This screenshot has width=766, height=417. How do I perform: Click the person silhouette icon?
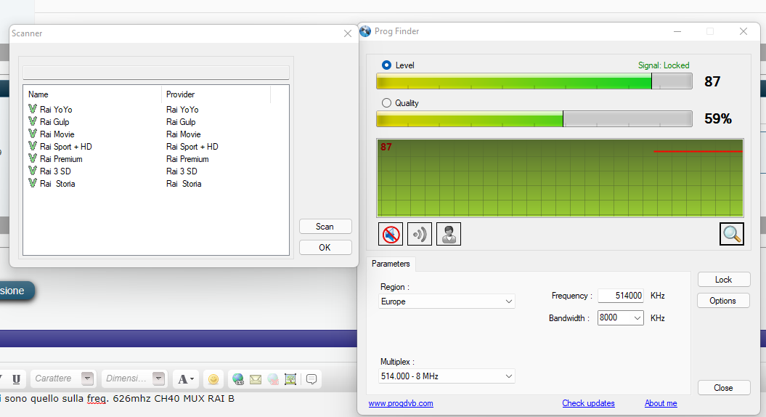(x=449, y=234)
